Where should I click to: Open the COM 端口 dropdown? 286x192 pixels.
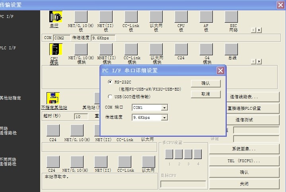coord(164,108)
